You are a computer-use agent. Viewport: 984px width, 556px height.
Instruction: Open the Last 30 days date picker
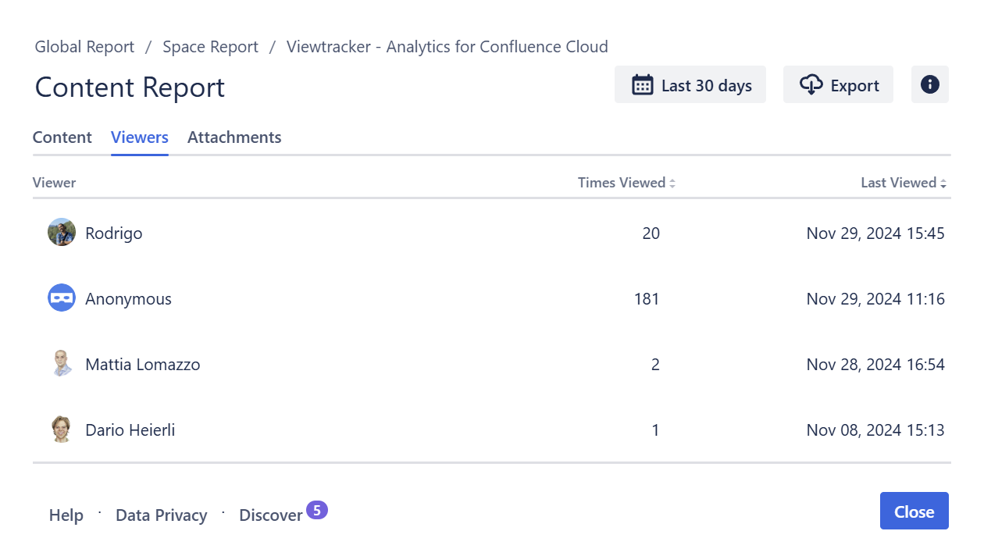click(x=690, y=85)
